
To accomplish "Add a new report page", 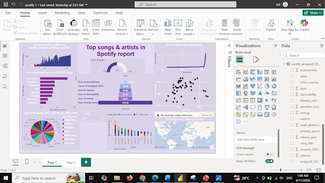I will 86,162.
